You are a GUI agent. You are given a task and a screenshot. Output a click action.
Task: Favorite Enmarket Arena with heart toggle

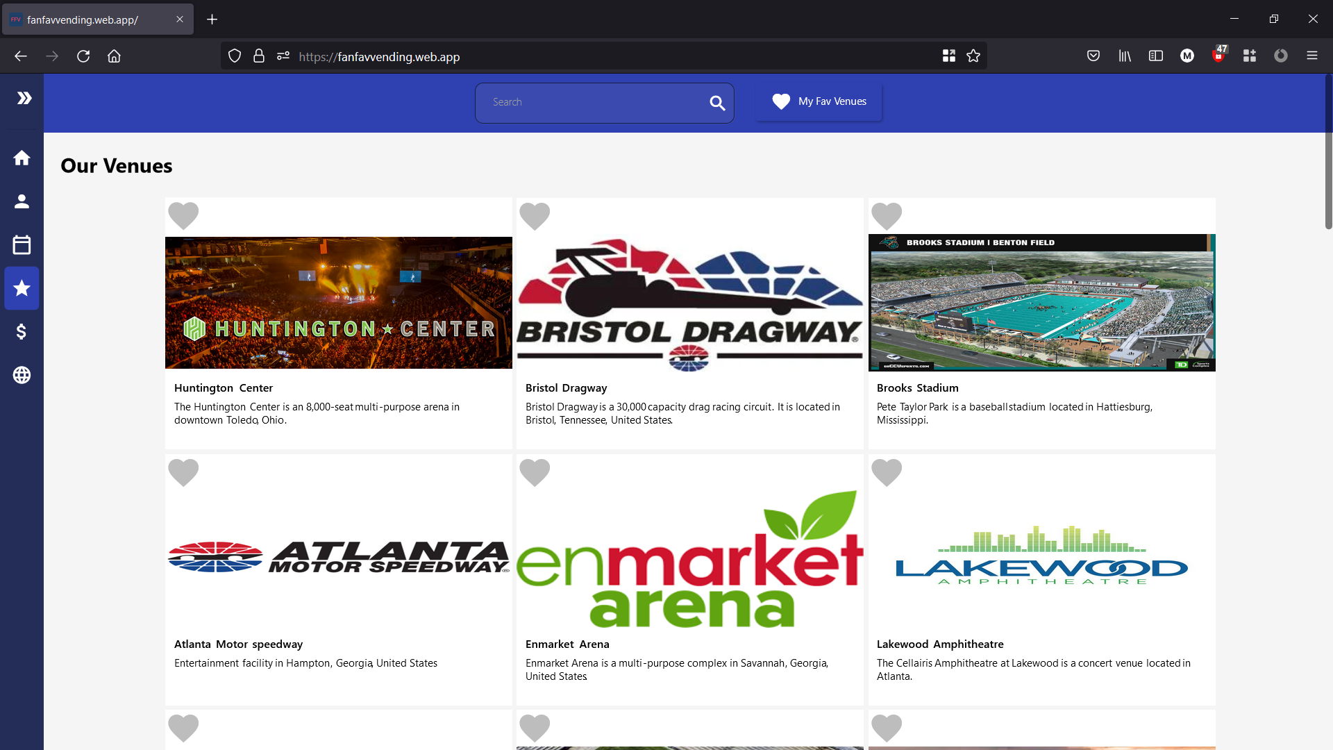coord(535,473)
